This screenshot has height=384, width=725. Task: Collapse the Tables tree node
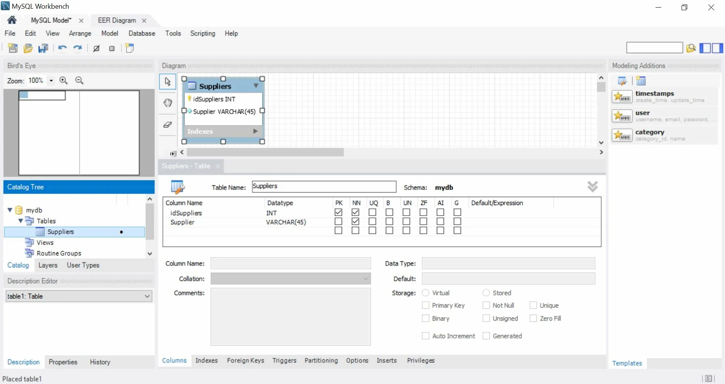pyautogui.click(x=20, y=221)
